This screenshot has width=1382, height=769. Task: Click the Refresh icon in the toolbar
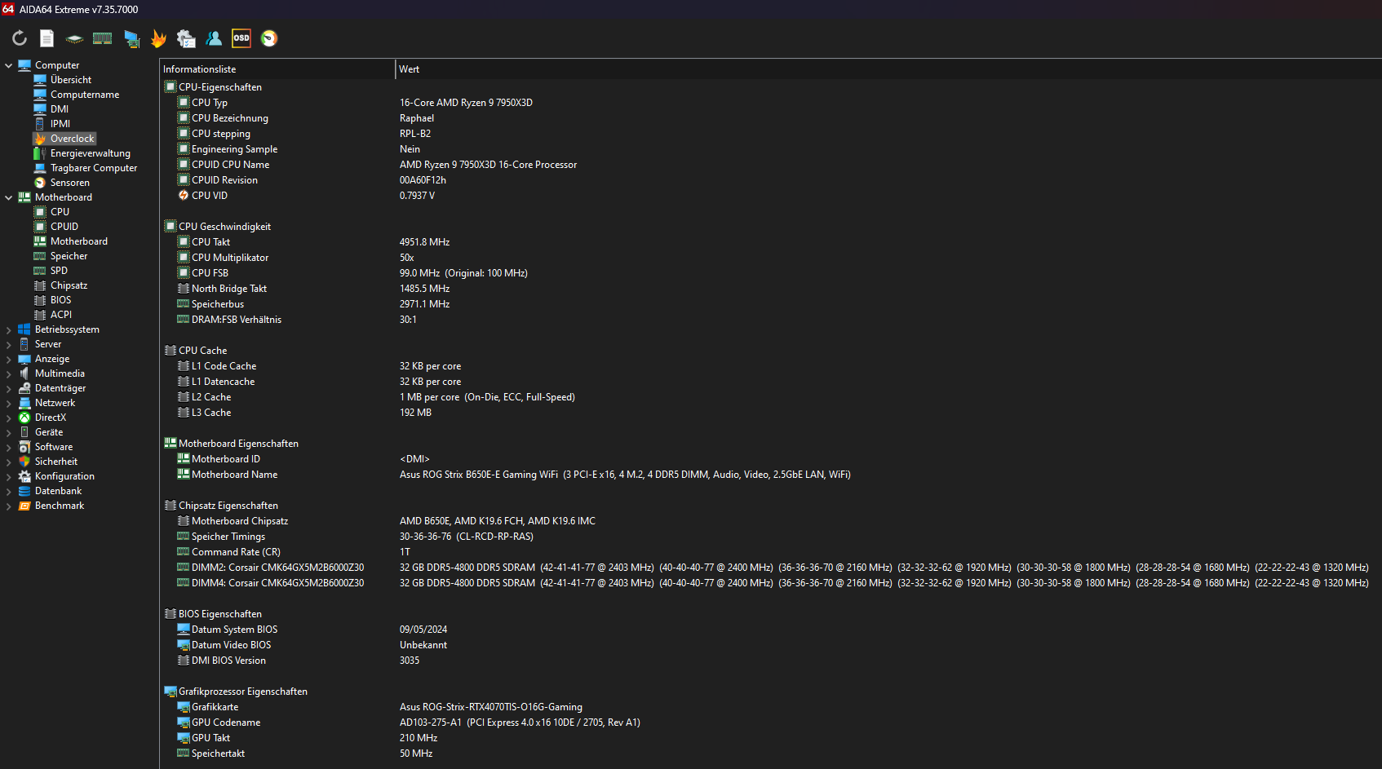(x=18, y=38)
